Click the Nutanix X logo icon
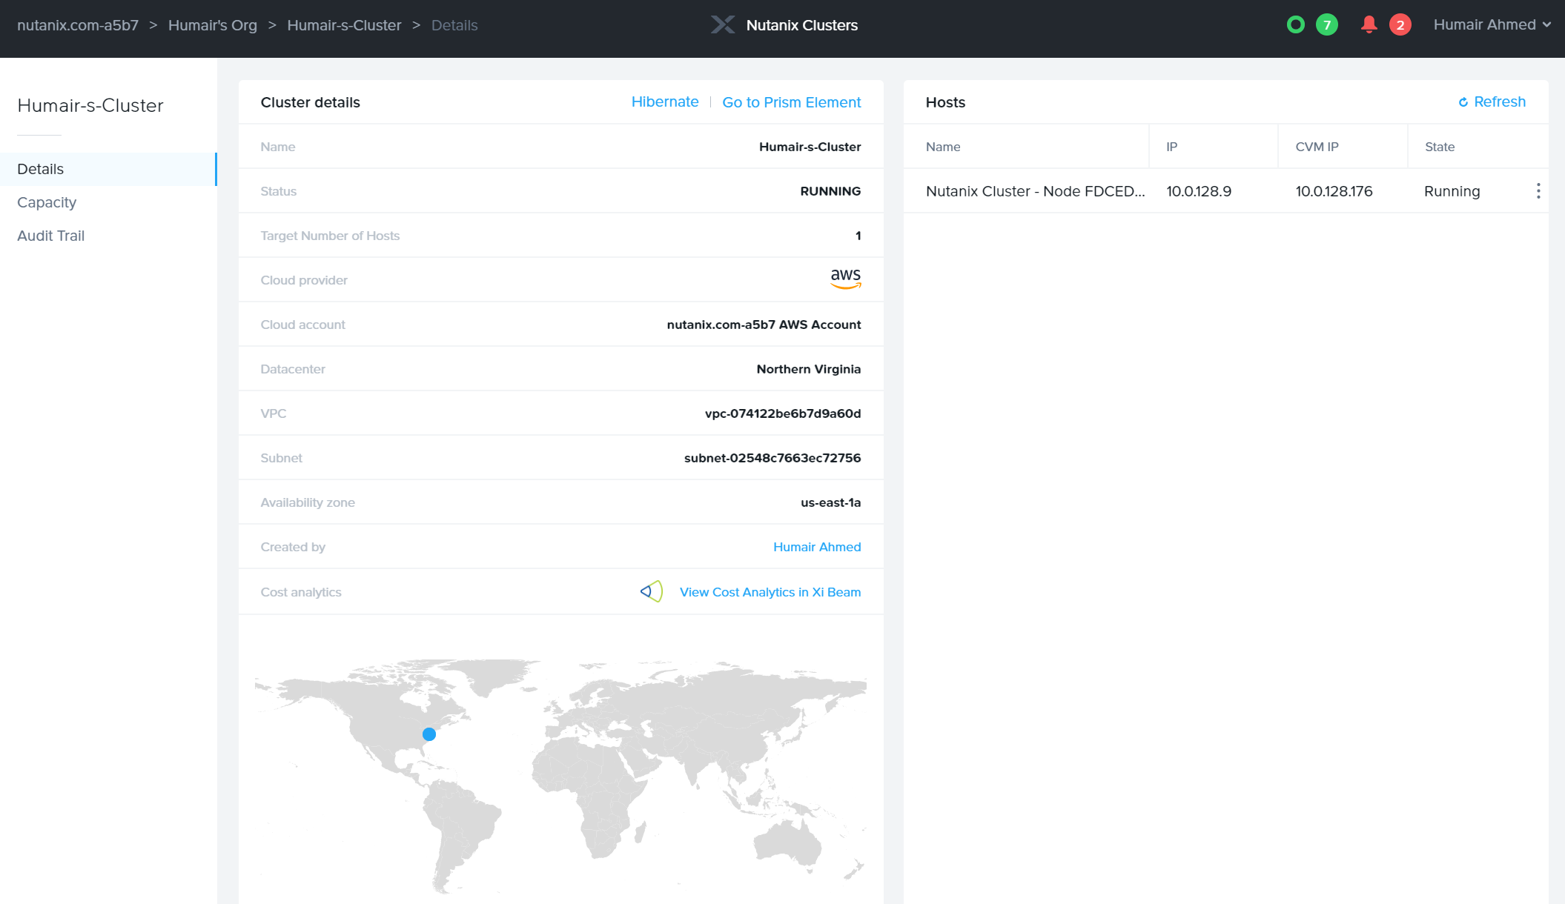The image size is (1565, 904). point(723,24)
